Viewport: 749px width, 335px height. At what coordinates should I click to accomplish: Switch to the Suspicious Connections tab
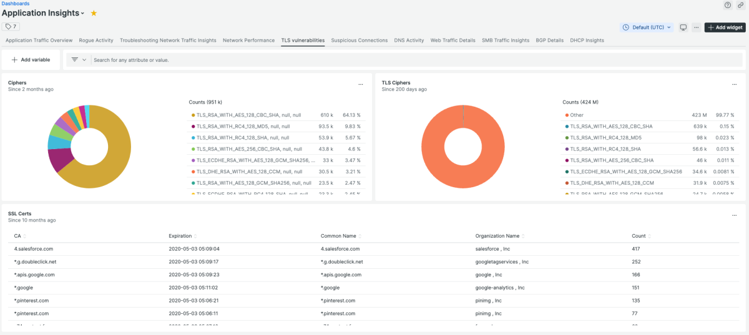pos(359,41)
